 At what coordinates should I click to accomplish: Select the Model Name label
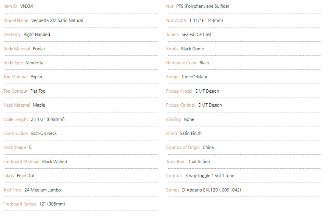click(16, 20)
